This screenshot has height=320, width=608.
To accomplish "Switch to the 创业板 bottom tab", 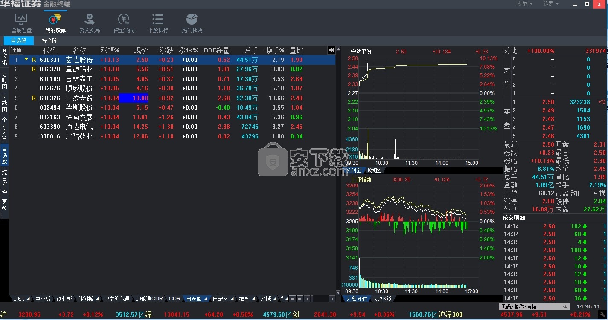I will point(64,299).
